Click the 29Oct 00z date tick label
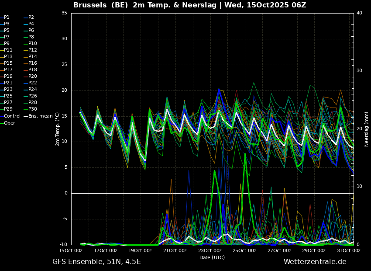The image size is (371, 271). pyautogui.click(x=314, y=250)
